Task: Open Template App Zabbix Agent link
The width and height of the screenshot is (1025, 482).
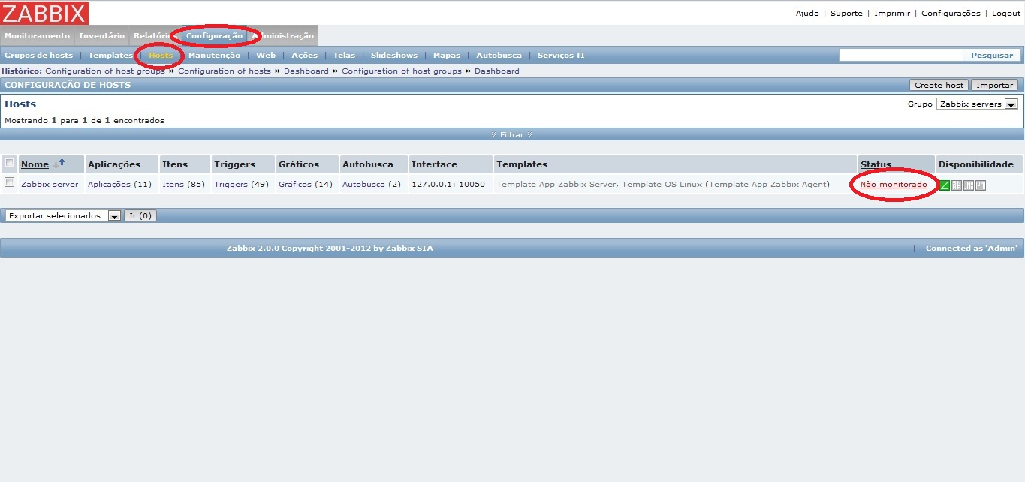Action: pyautogui.click(x=767, y=185)
